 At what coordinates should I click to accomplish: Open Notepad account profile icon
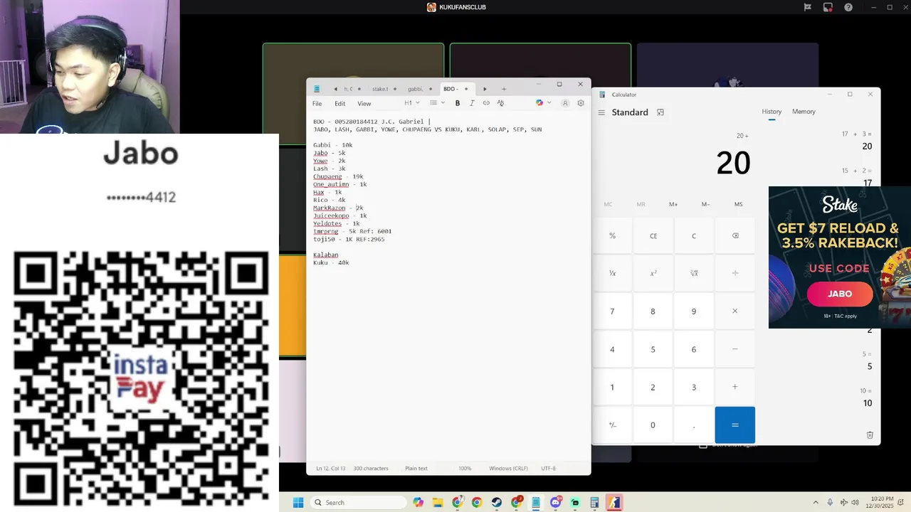point(565,103)
